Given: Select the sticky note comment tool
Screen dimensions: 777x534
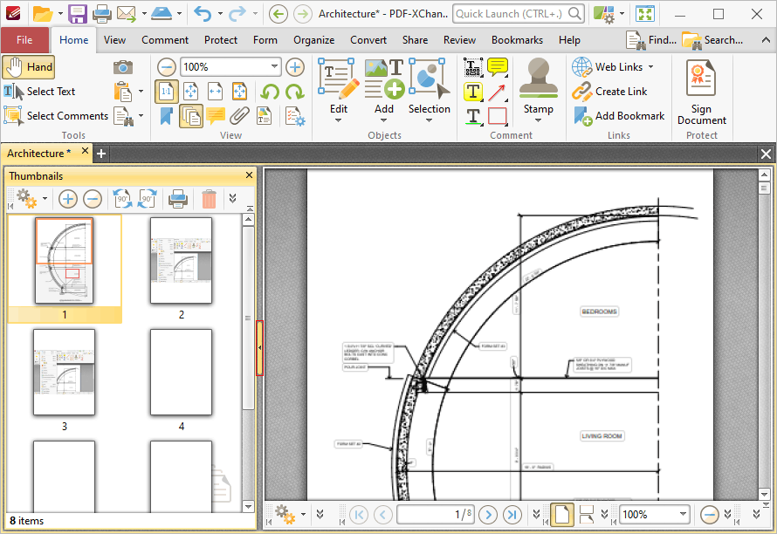Looking at the screenshot, I should (498, 67).
